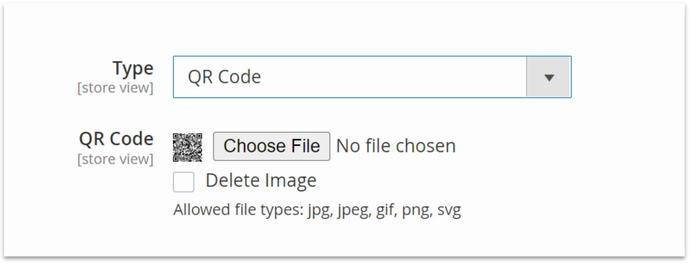Select the Type combo box showing QR Code
The width and height of the screenshot is (690, 265).
point(372,77)
